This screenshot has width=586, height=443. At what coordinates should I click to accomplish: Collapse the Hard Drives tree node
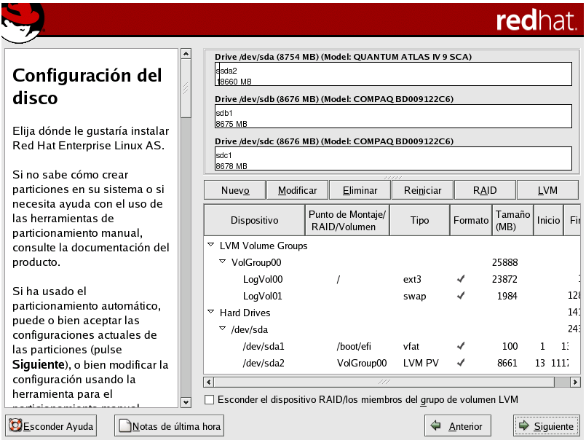coord(211,313)
